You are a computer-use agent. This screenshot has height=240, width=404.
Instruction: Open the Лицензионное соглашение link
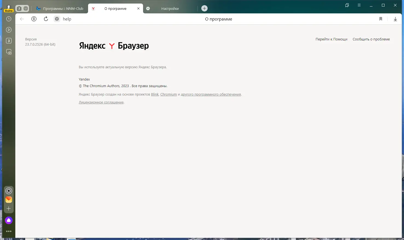(x=101, y=102)
